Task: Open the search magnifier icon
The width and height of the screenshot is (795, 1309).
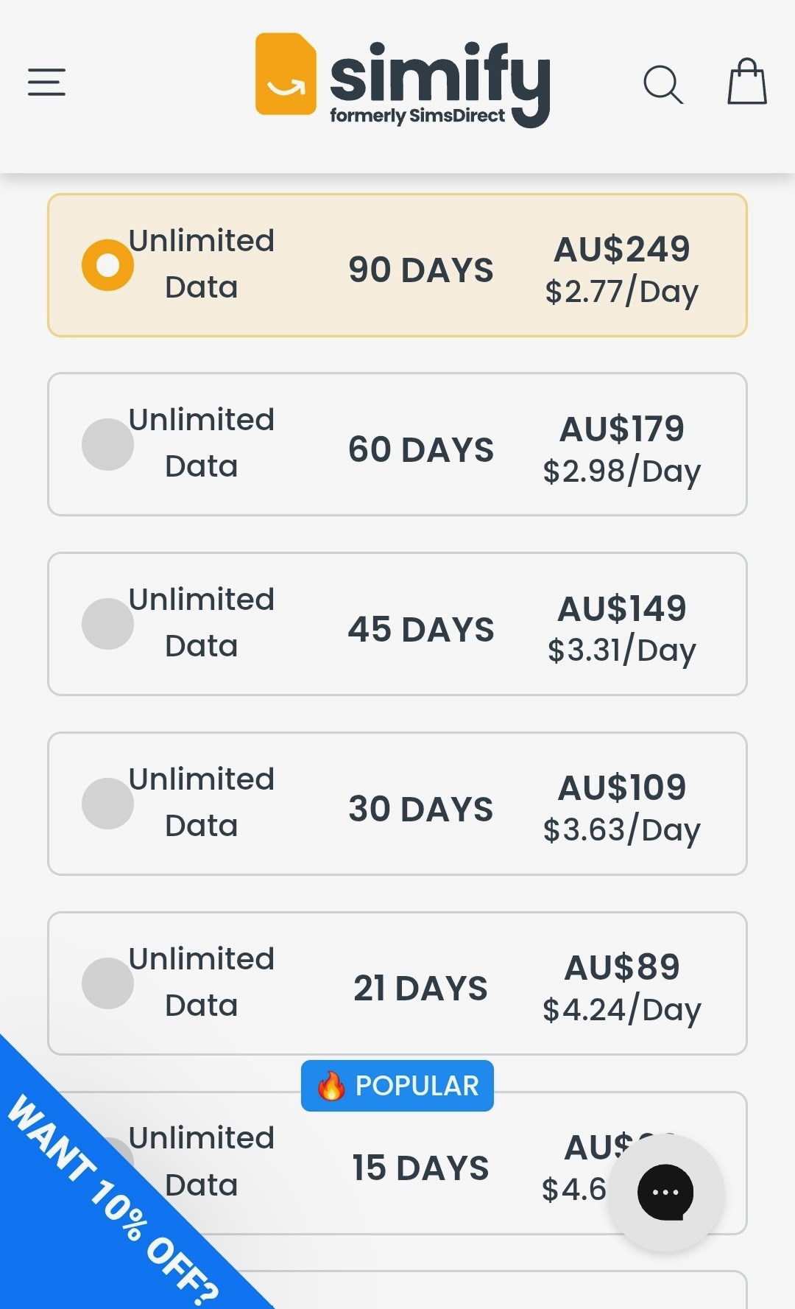Action: (662, 84)
